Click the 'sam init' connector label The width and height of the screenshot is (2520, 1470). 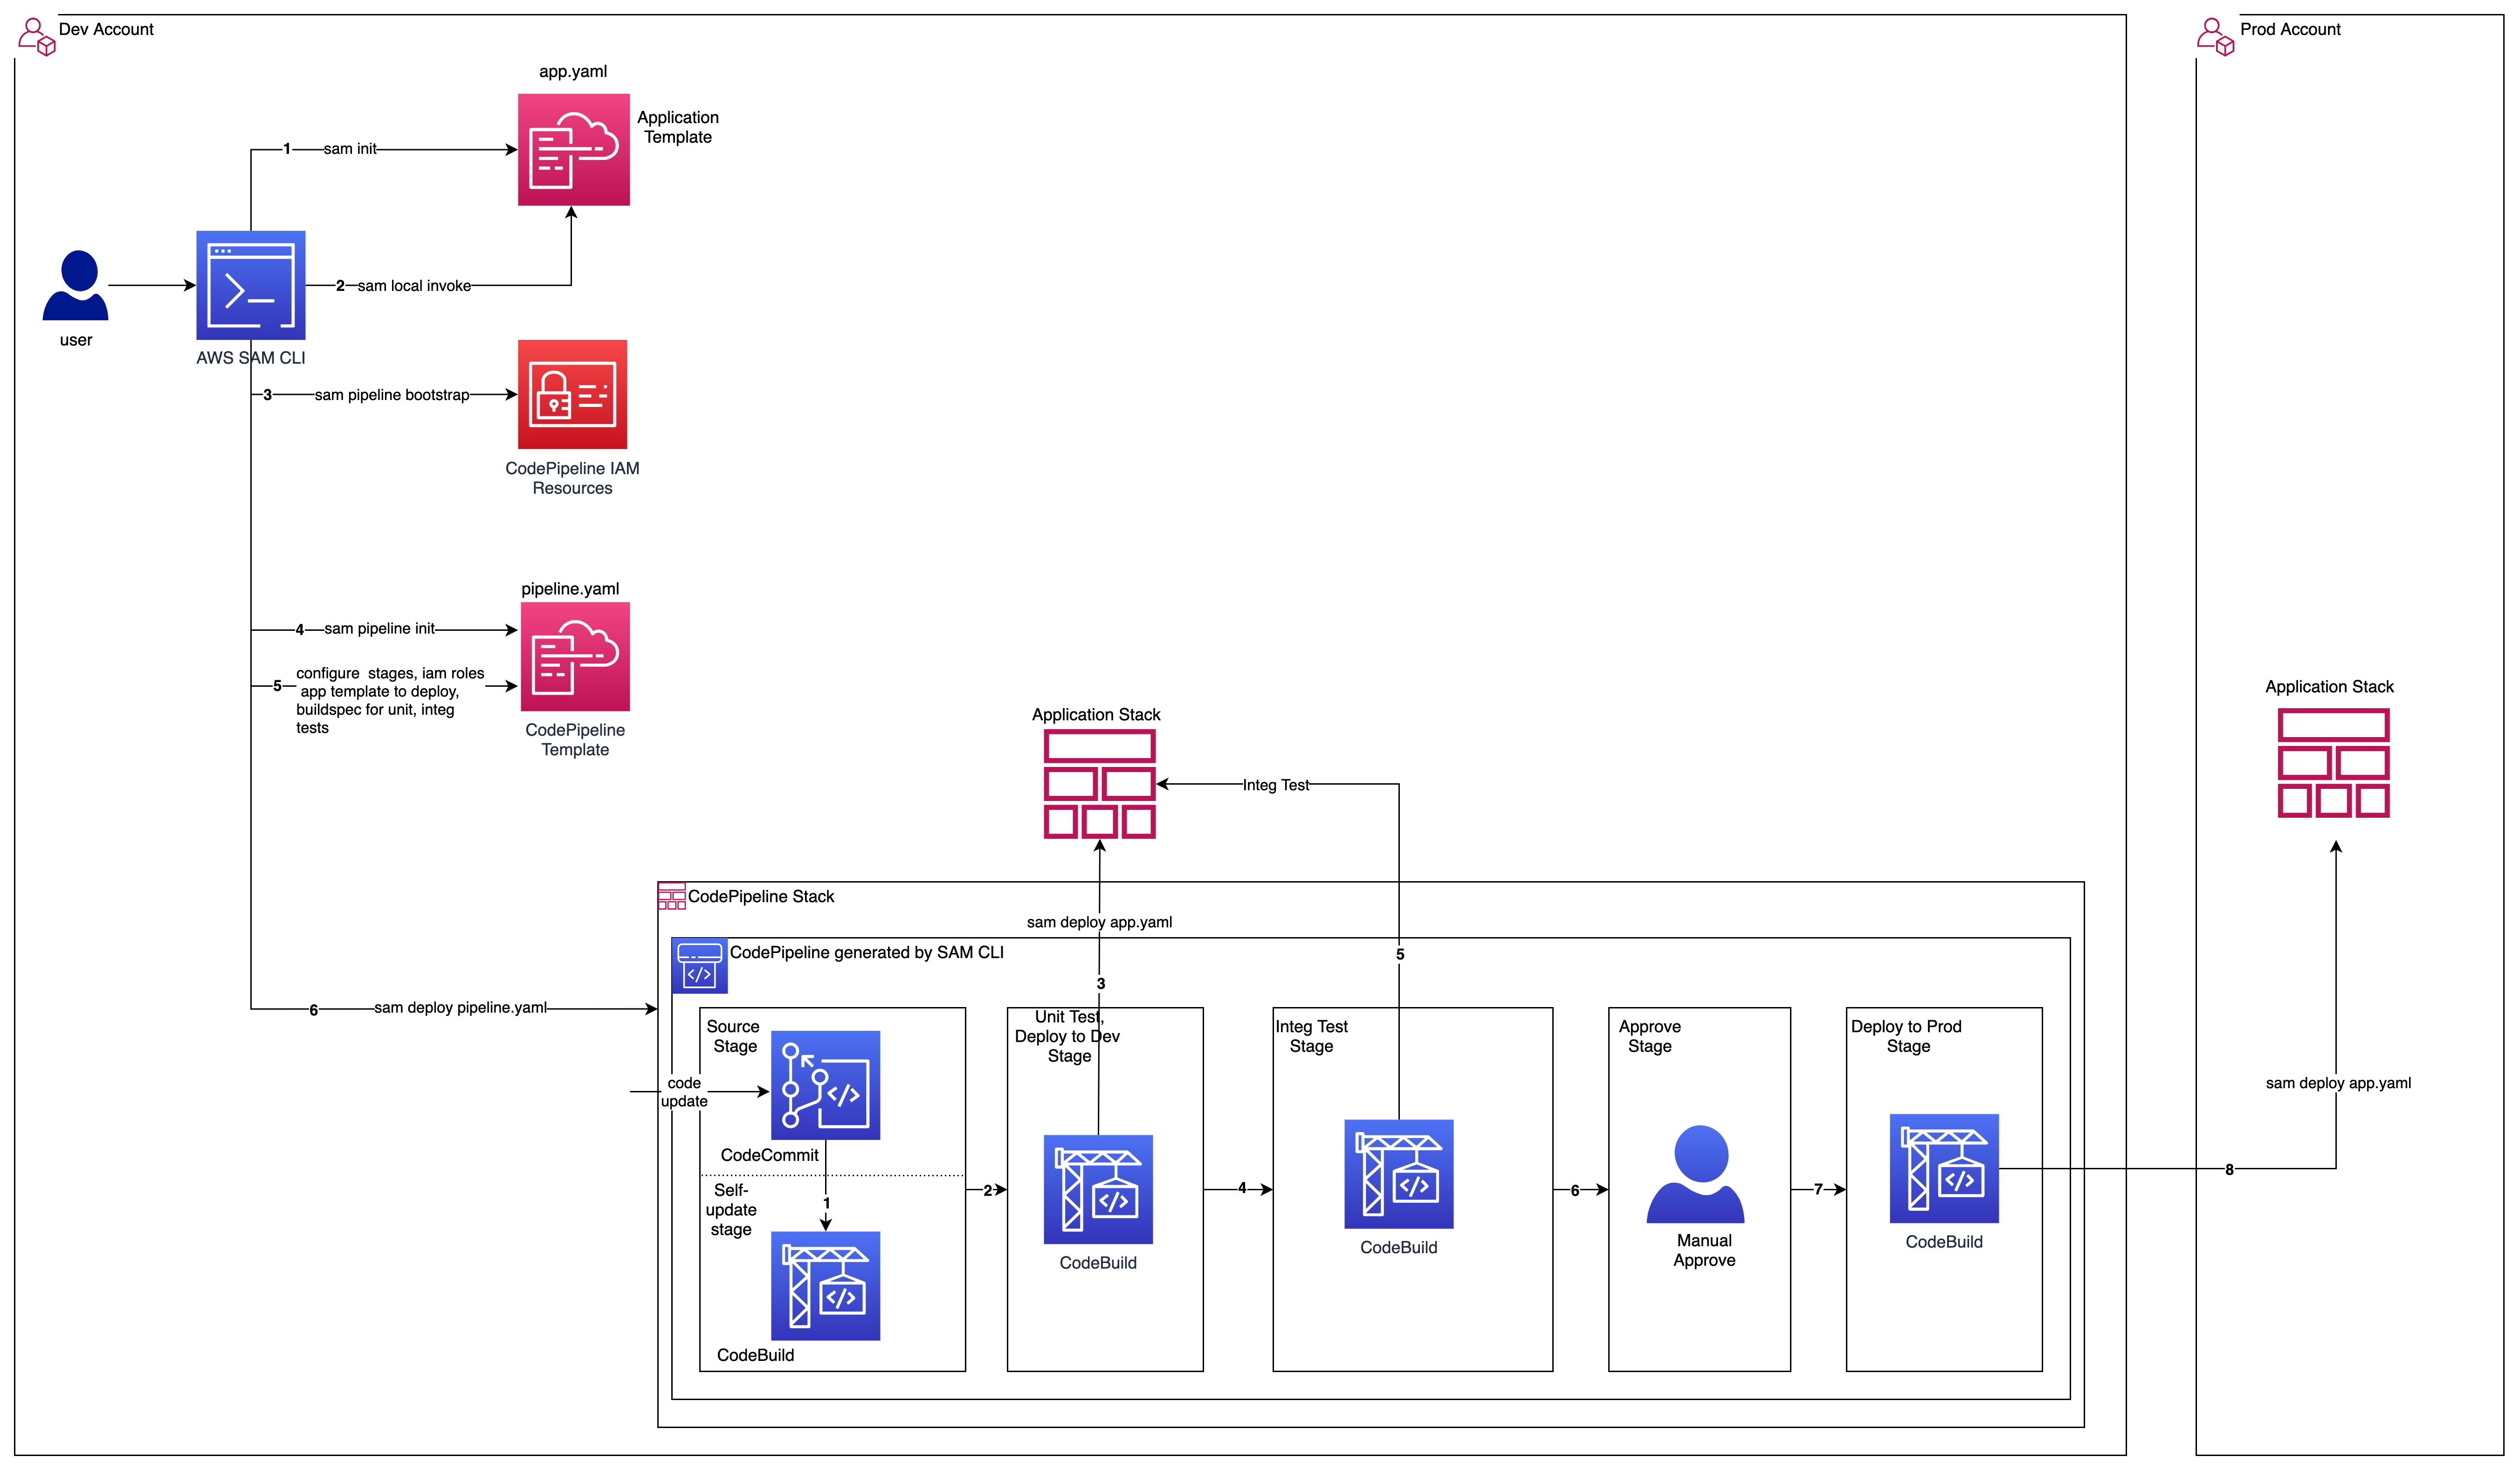point(350,149)
